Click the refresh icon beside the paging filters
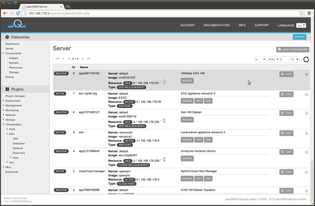 pos(306,59)
